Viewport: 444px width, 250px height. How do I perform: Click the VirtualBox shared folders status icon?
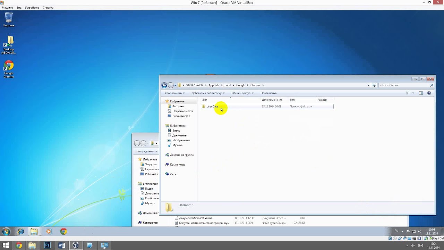410,239
